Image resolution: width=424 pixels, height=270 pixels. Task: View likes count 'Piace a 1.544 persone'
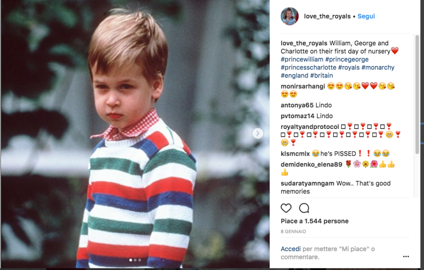315,221
